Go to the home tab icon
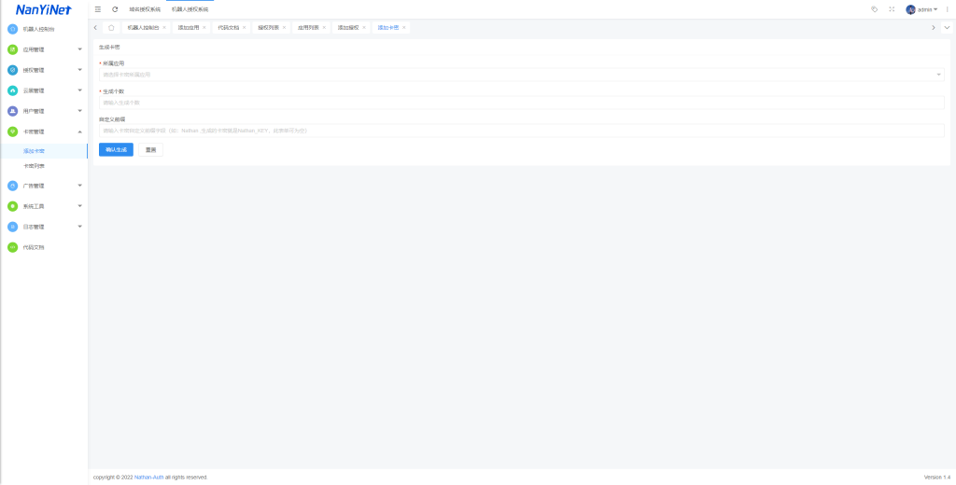Viewport: 956px width, 485px height. coord(111,28)
